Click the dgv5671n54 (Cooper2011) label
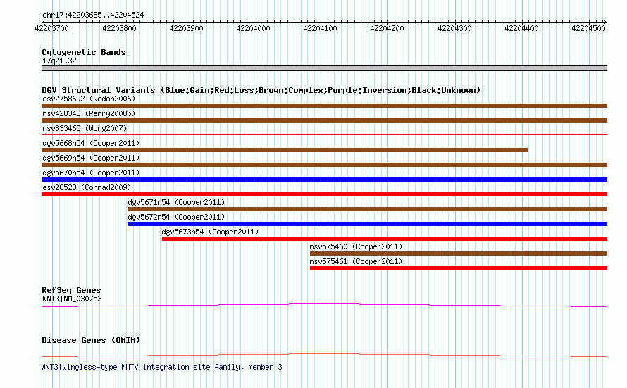Viewport: 627px width, 388px height. 176,202
